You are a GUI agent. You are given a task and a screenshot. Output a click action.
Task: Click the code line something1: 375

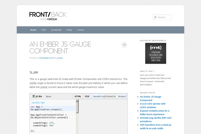(x=44, y=123)
